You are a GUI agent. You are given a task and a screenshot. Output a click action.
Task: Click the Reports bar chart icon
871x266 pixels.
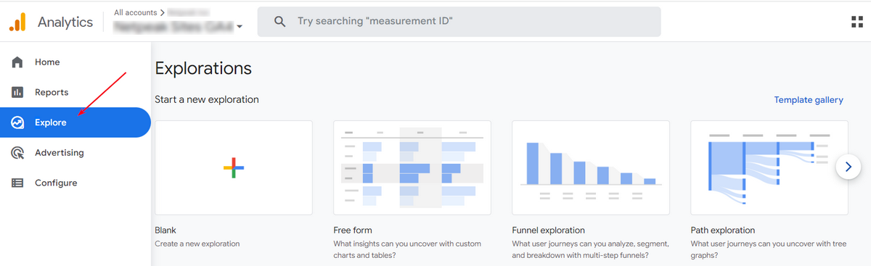point(17,92)
